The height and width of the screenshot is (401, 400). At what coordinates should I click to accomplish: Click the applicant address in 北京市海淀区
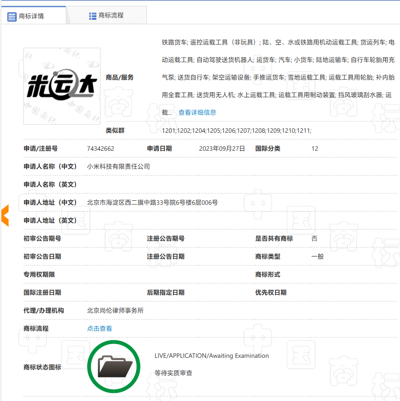click(x=152, y=203)
